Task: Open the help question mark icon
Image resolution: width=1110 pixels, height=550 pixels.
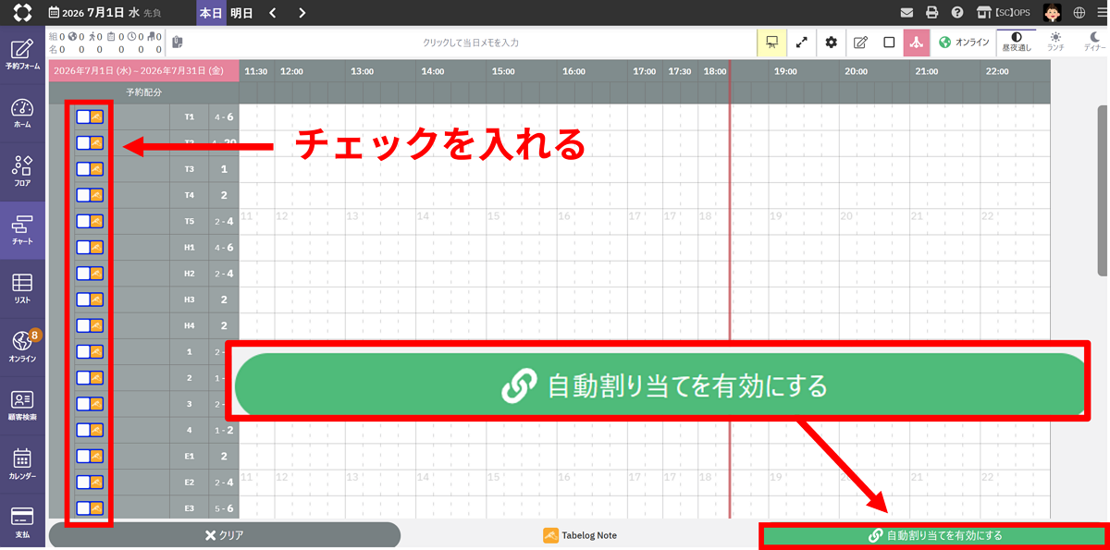Action: tap(957, 13)
